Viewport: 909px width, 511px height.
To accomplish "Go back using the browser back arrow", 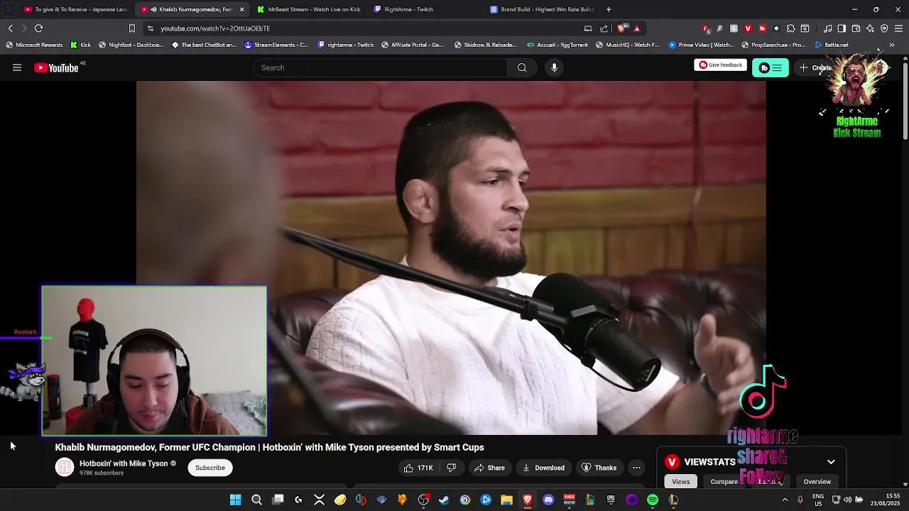I will tap(10, 28).
